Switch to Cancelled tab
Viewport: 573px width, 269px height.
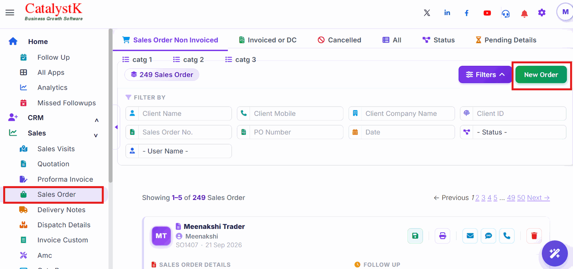click(340, 40)
